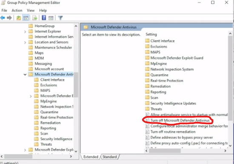234x164 pixels.
Task: Click the Forward arrow toolbar icon
Action: [9, 18]
